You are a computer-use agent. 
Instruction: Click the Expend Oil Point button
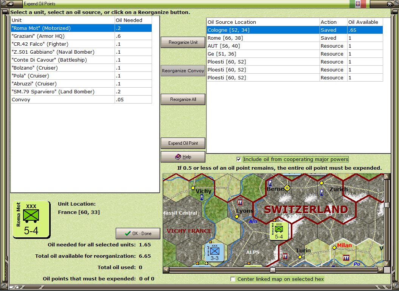pyautogui.click(x=183, y=143)
